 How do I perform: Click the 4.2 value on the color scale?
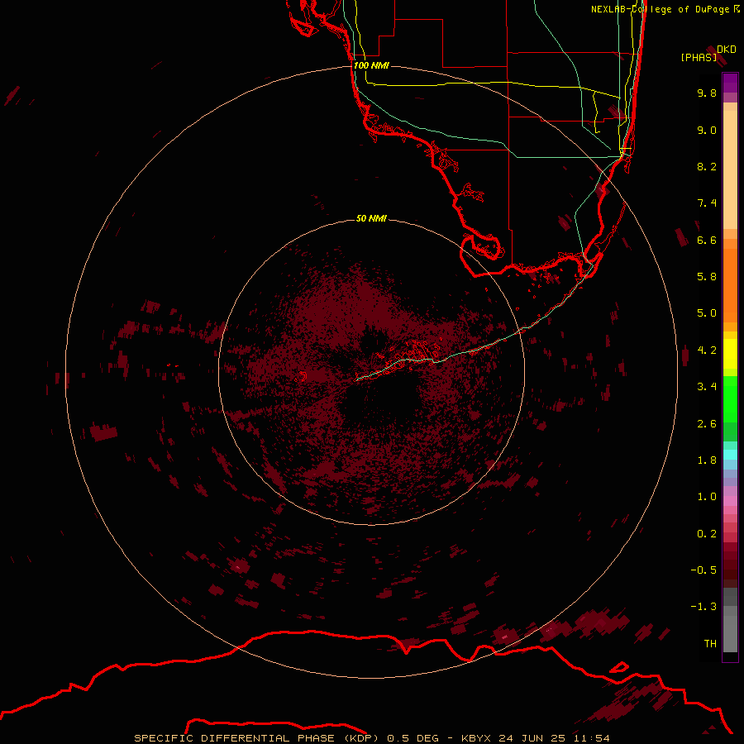(707, 351)
